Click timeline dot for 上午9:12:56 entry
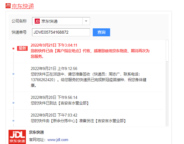 coord(13,74)
